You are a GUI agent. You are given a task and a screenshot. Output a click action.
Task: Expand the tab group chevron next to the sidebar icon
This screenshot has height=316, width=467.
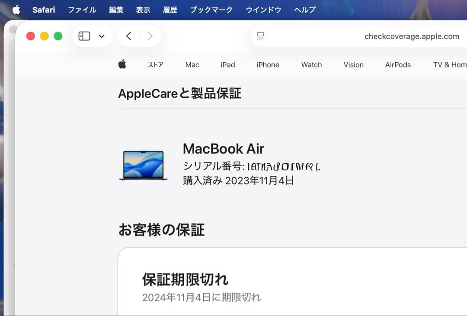(x=102, y=36)
